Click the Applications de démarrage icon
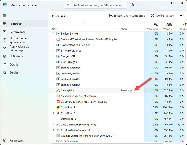Screen dimensions: 187x145 point(5,48)
